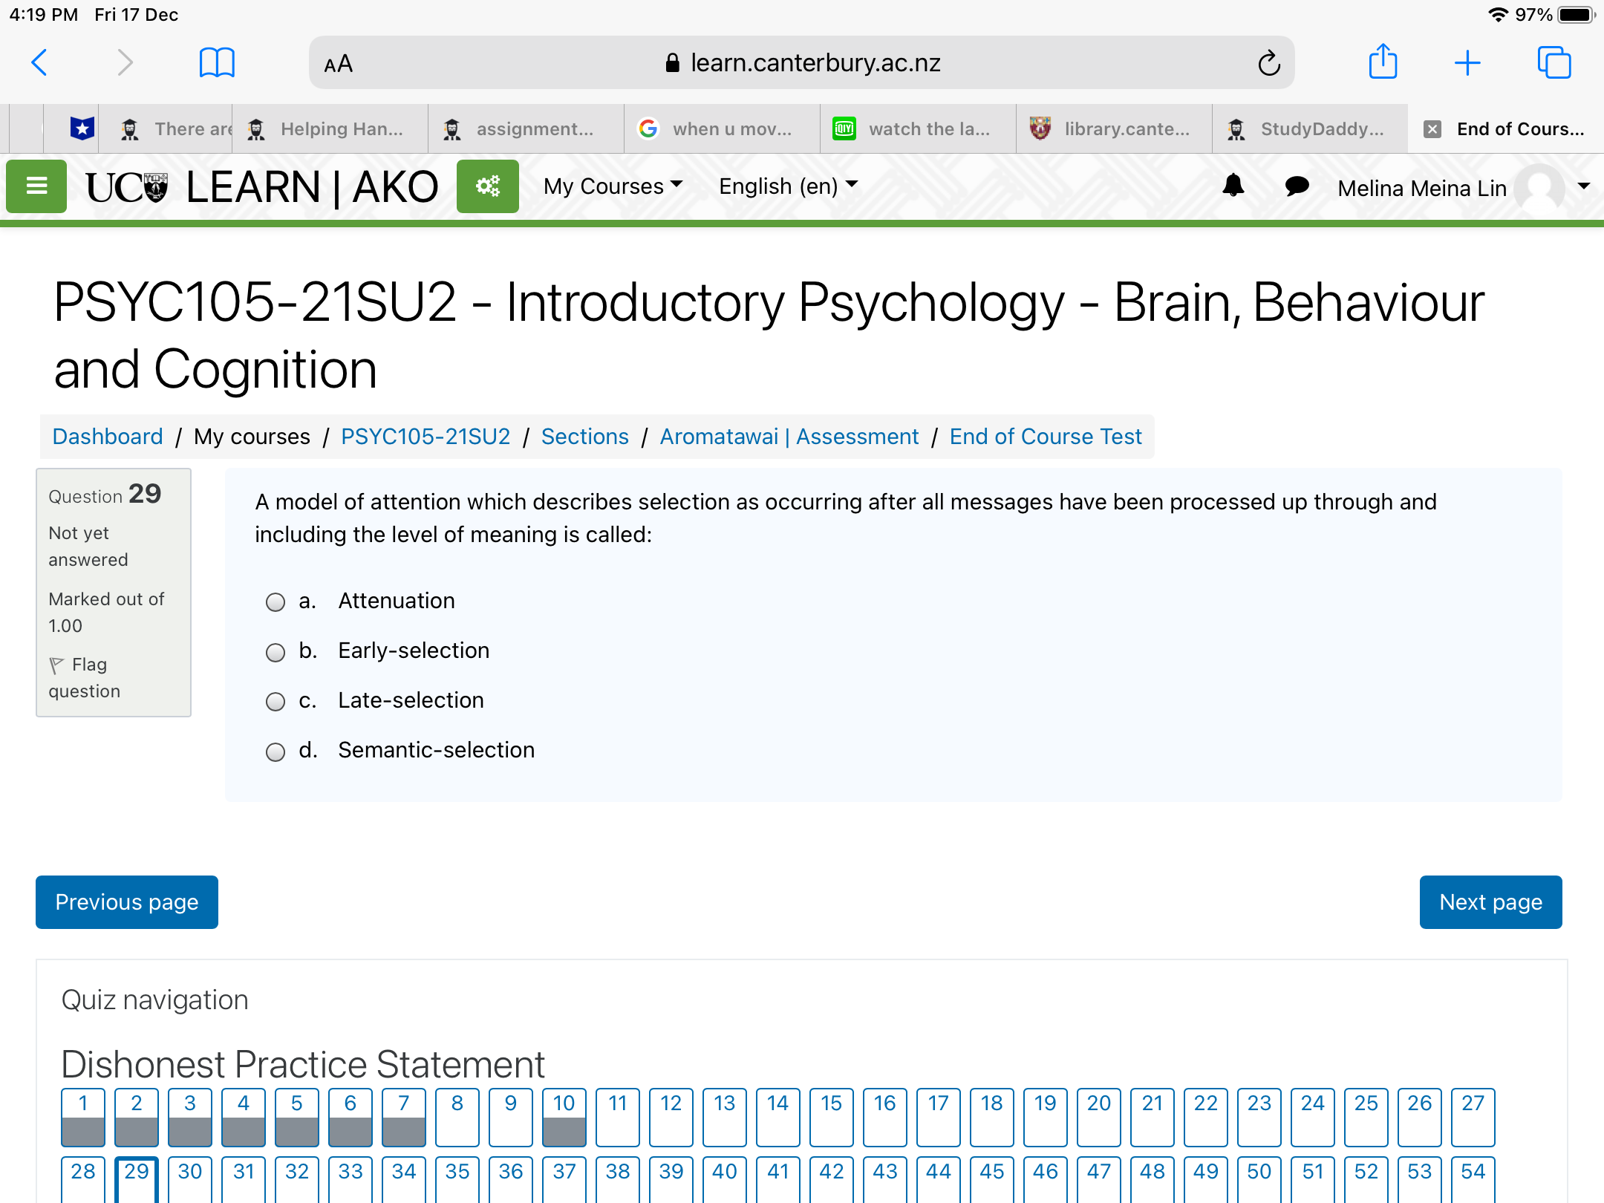Open the Dashboard breadcrumb link

[108, 437]
